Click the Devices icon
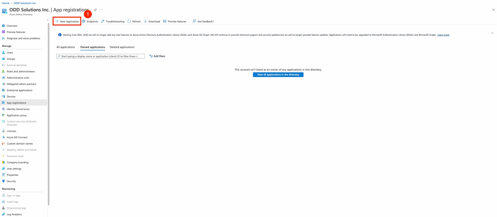Screen dimensions: 497x217 click(x=3, y=96)
